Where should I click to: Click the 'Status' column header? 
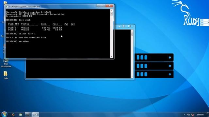25,24
